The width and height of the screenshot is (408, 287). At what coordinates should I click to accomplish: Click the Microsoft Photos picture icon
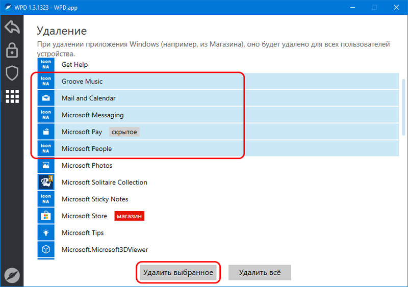[46, 165]
